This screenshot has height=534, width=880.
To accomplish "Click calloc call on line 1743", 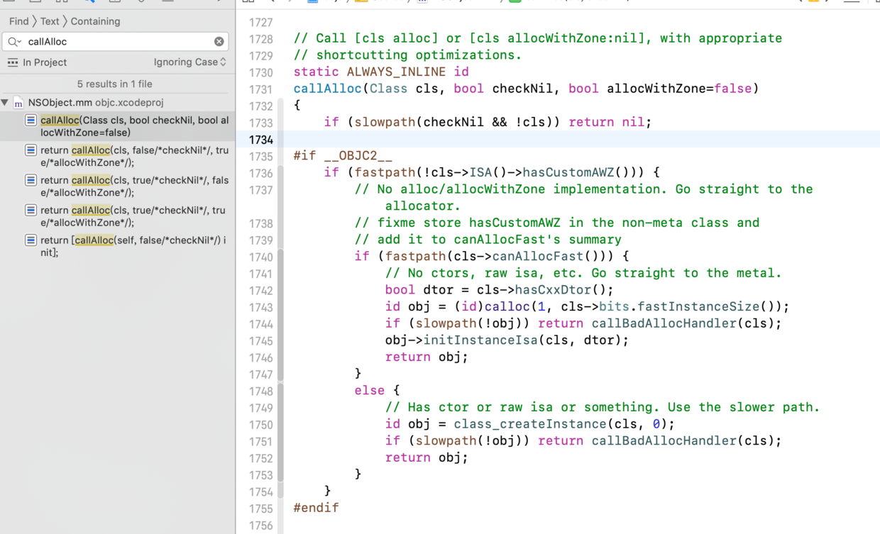I will (507, 306).
